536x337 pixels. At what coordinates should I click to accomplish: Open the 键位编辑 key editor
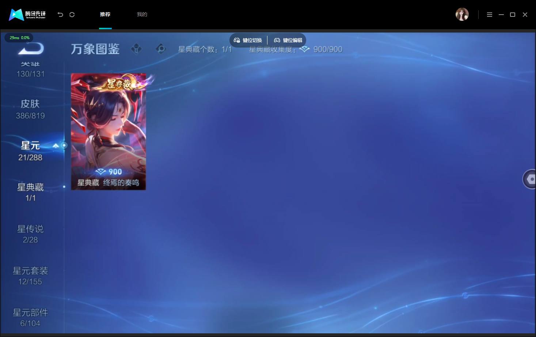(288, 40)
